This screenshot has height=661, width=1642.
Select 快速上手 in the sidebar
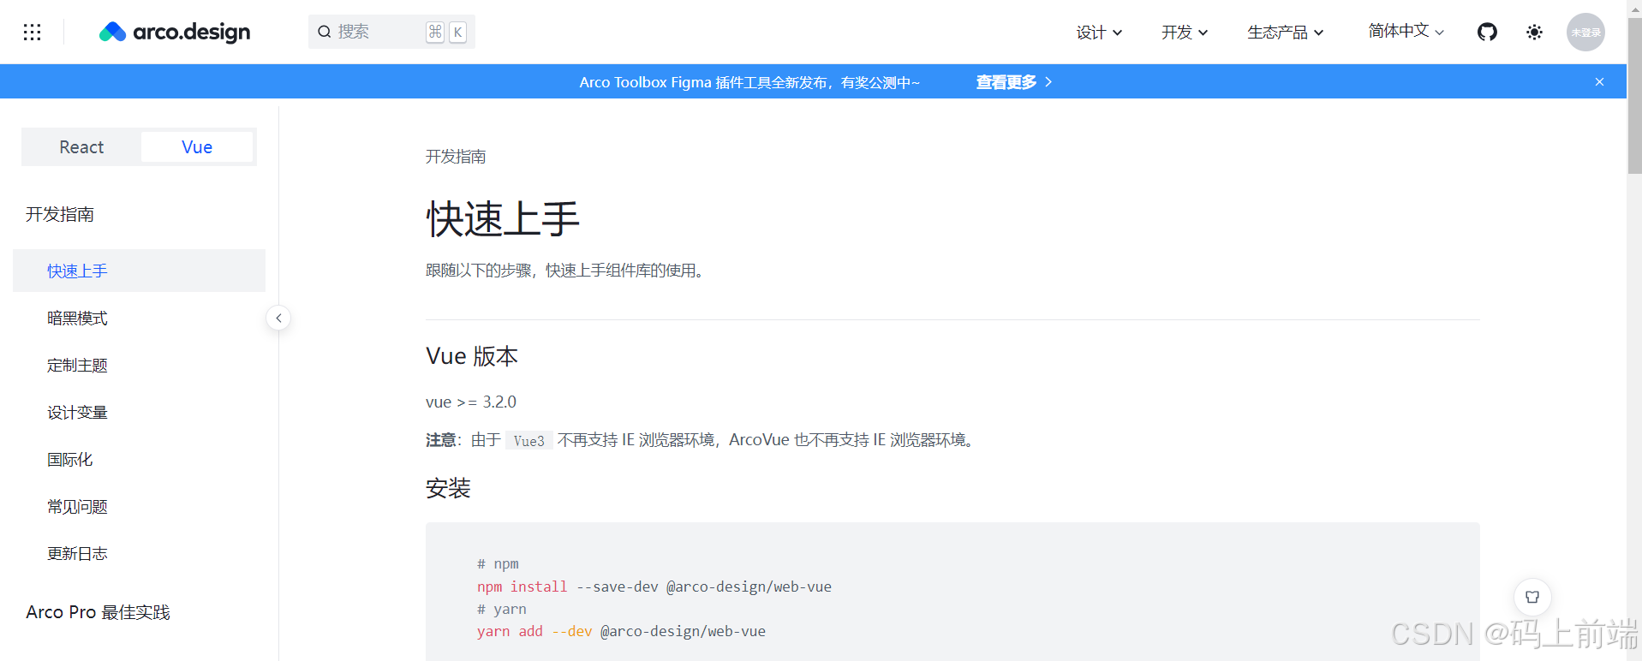pos(139,271)
